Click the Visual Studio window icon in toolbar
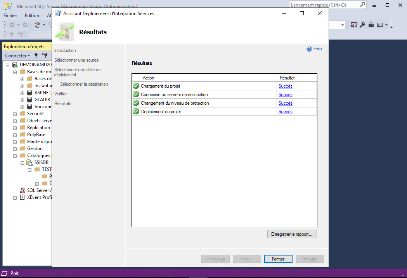This screenshot has width=407, height=278. [353, 25]
